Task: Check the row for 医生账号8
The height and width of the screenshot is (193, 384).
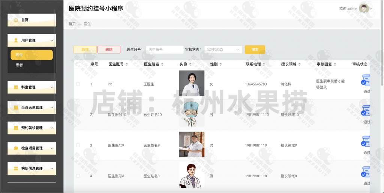Action: point(78,176)
